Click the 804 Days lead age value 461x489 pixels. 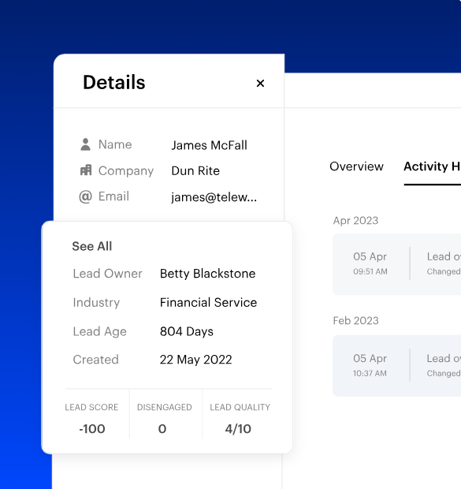click(187, 331)
